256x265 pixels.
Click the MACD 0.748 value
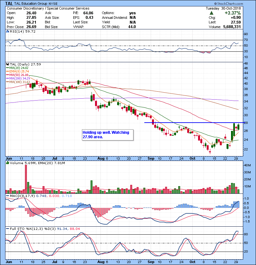click(x=41, y=196)
